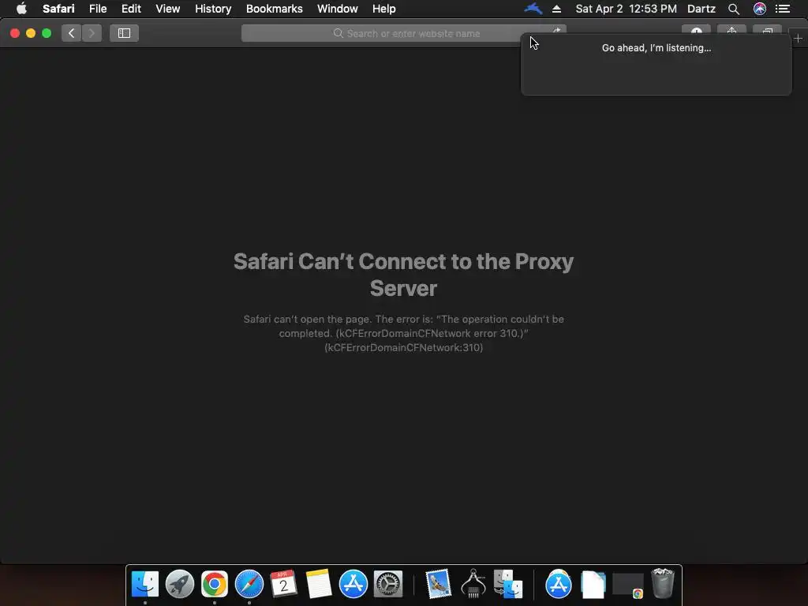Open Google Chrome from the Dock
This screenshot has width=808, height=606.
pos(215,584)
